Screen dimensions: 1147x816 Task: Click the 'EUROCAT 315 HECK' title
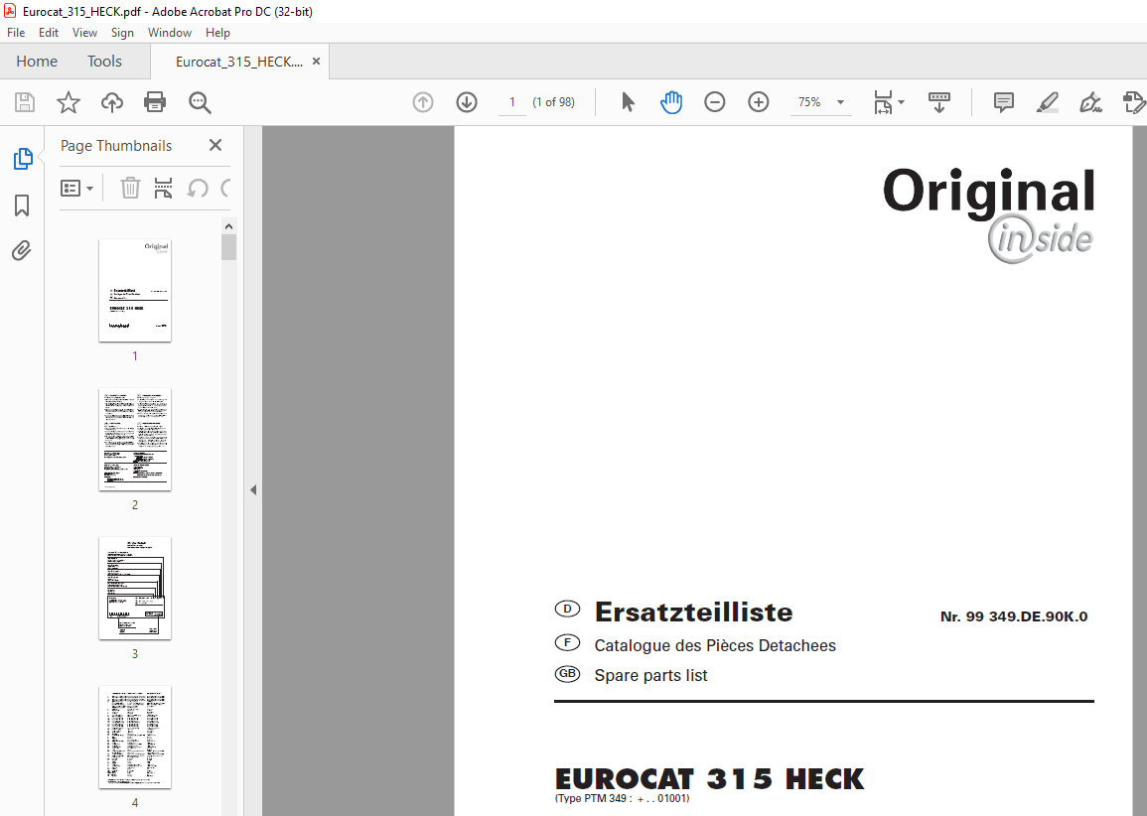point(710,778)
